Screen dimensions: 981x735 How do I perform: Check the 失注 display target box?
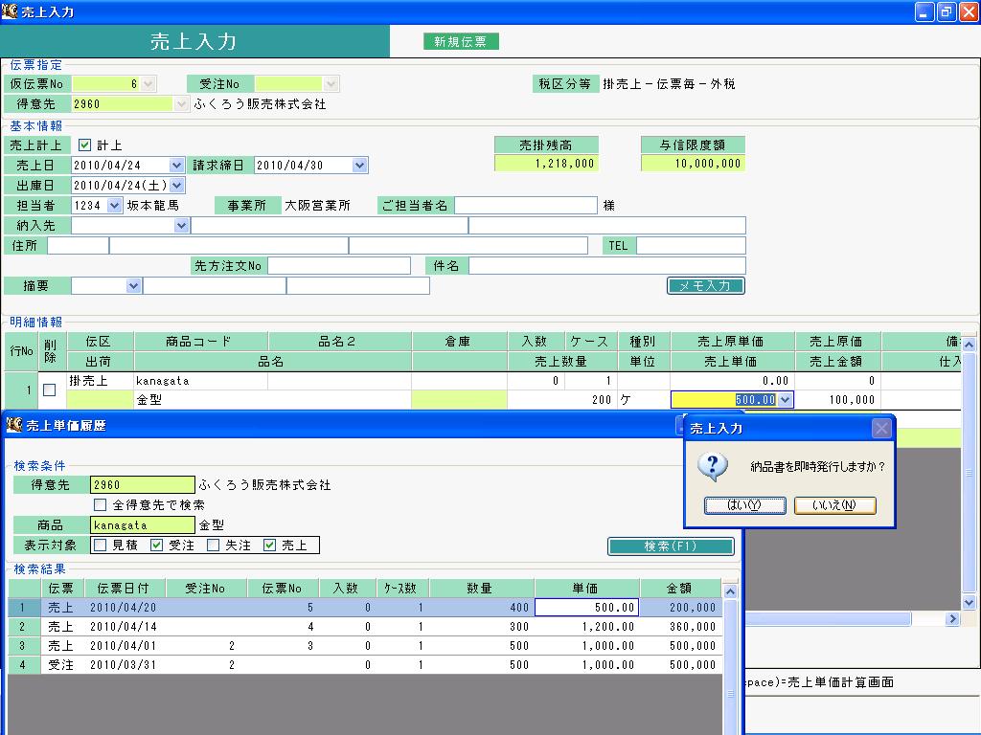click(x=213, y=545)
